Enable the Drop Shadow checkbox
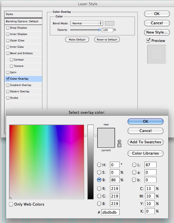Screen dimensions: 174x223 click(8, 28)
